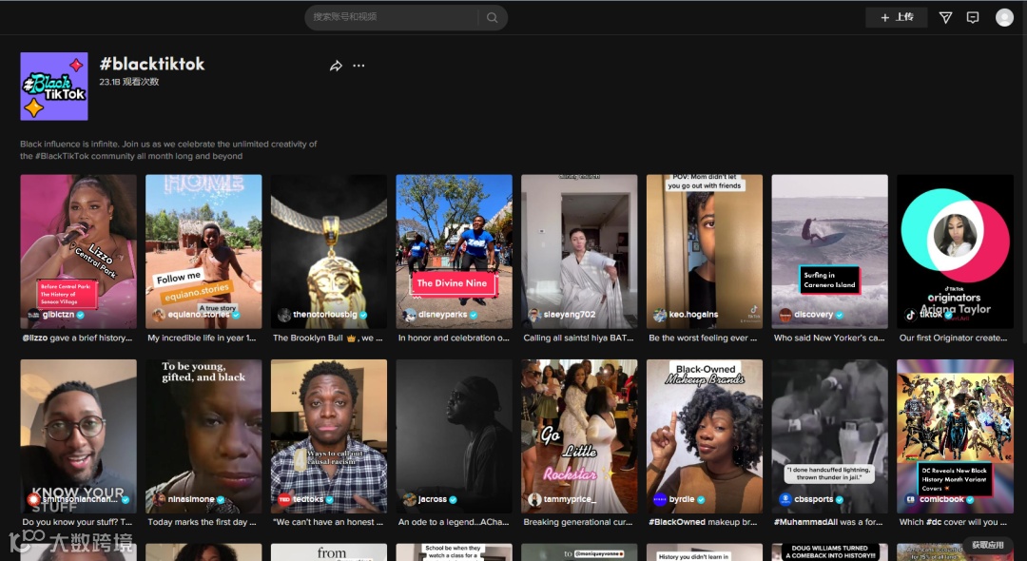
Task: Open the tedtoks casual racism video
Action: 329,436
